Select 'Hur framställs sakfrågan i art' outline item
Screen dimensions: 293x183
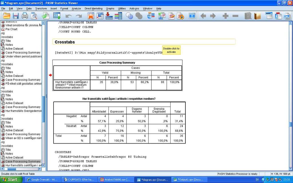click(x=23, y=166)
